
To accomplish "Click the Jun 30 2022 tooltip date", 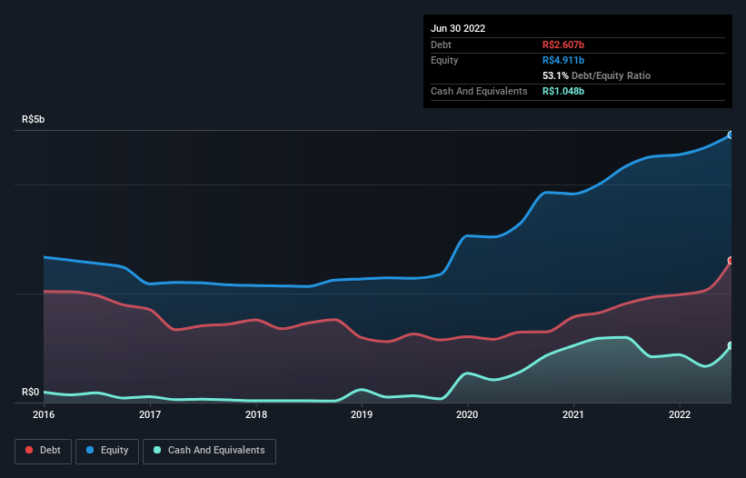I will (458, 28).
